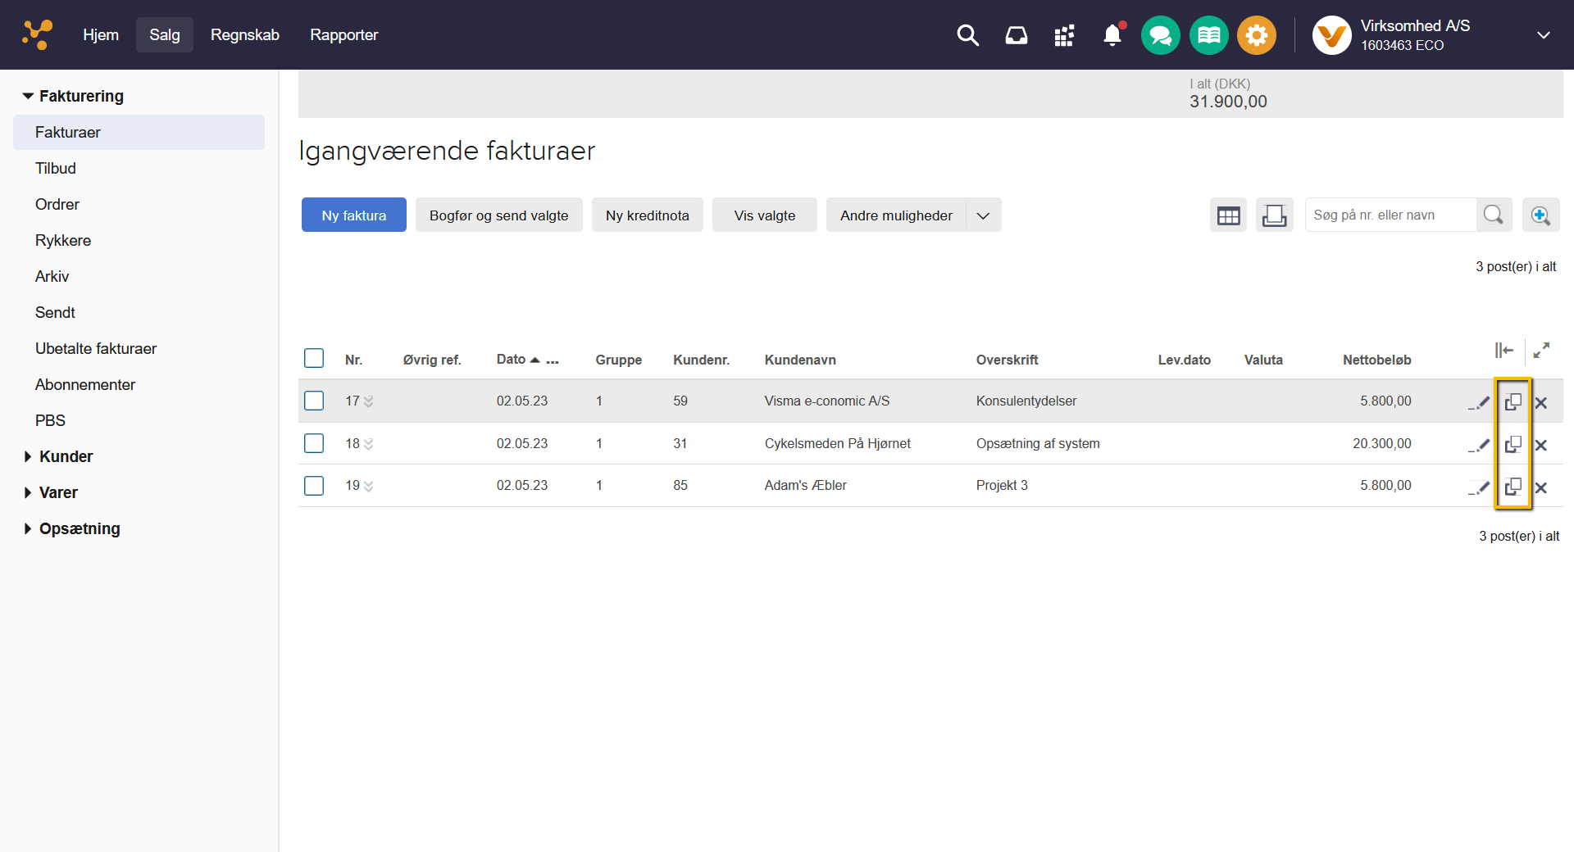
Task: Open the Virksomhed A/S account dropdown
Action: click(x=1543, y=35)
